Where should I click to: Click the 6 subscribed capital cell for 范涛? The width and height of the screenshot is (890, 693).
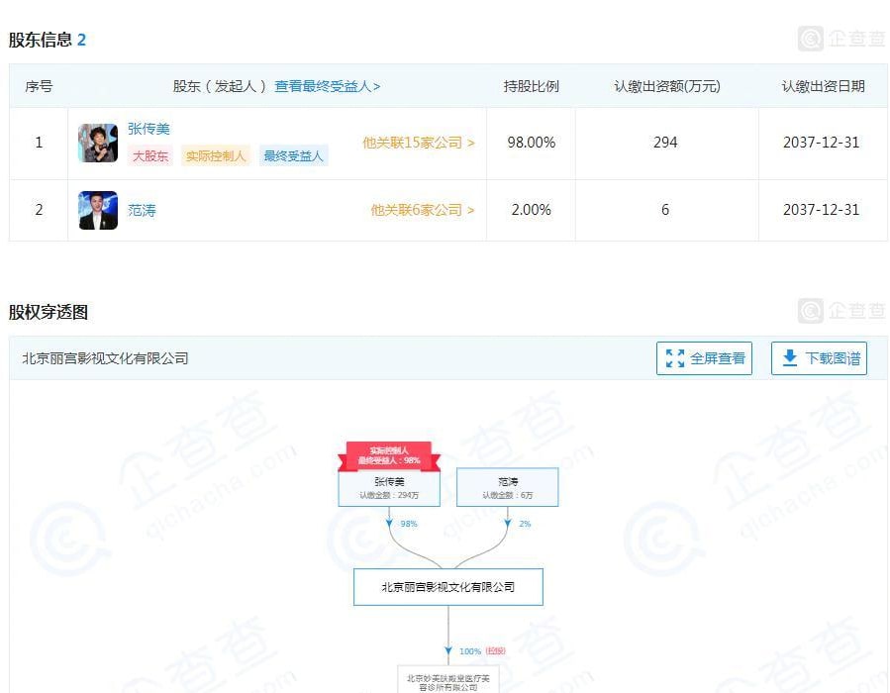[666, 210]
